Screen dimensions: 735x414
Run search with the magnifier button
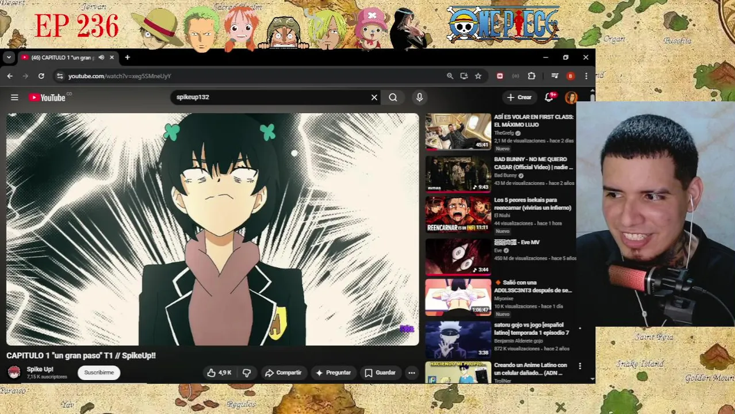pos(393,97)
